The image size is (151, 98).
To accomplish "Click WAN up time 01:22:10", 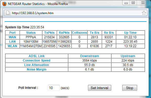I will pyautogui.click(x=130, y=37).
